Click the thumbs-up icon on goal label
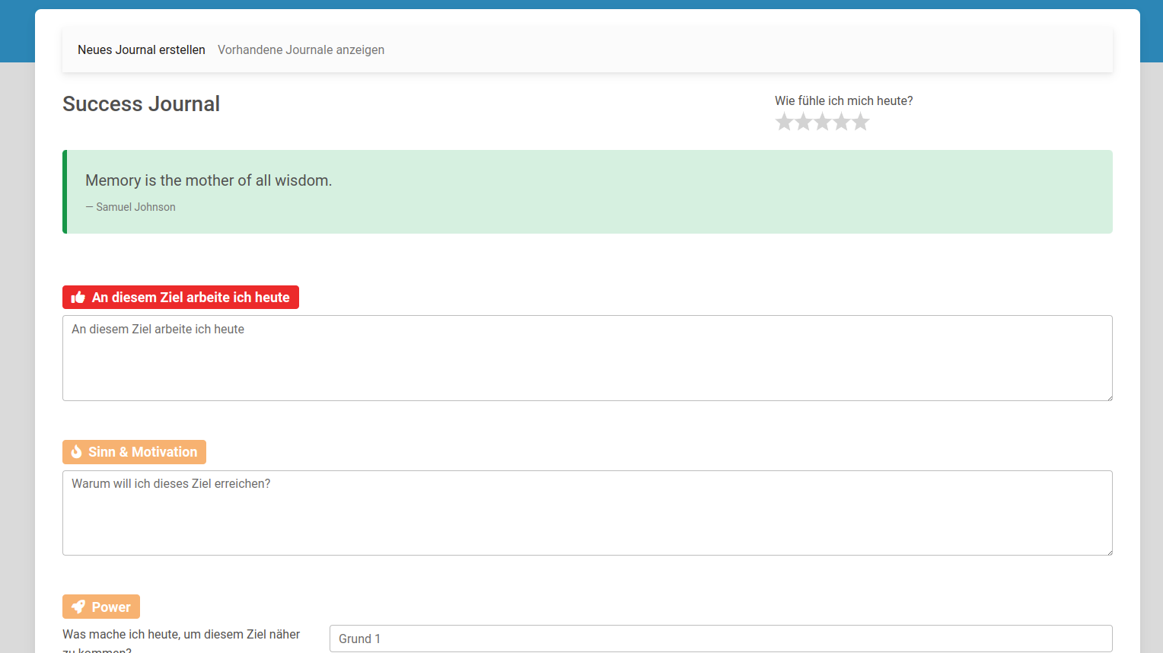The width and height of the screenshot is (1163, 653). [x=78, y=298]
